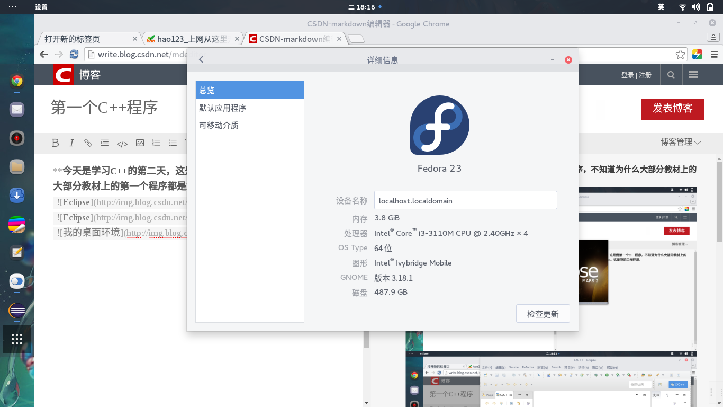
Task: Click the 版本 3.18.1 value
Action: point(393,278)
